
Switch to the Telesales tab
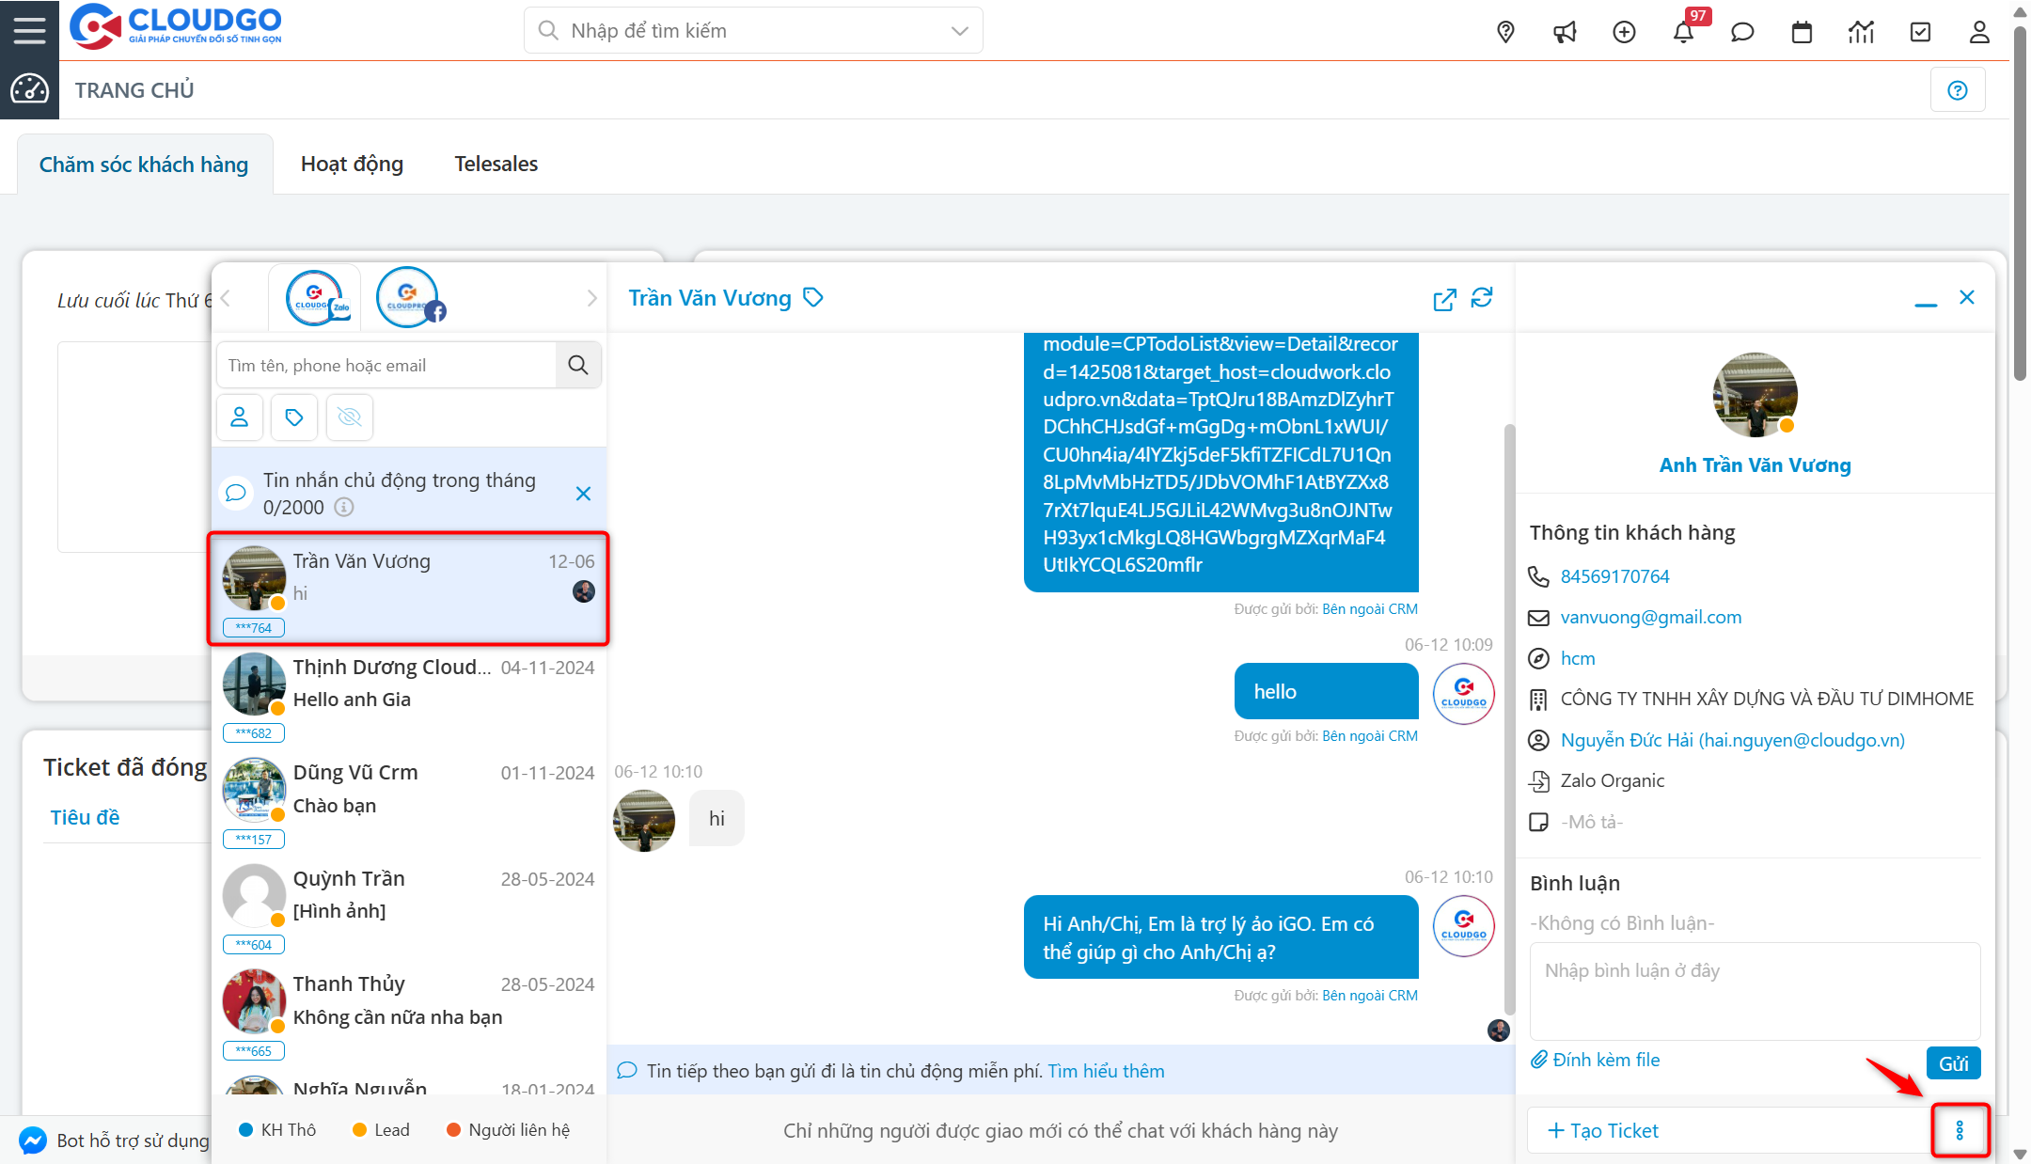[x=496, y=163]
